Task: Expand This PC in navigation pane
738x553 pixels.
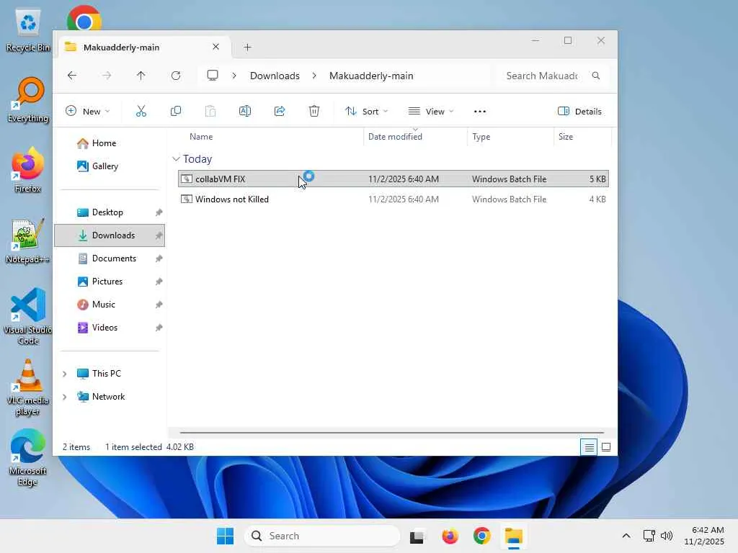Action: click(x=64, y=374)
